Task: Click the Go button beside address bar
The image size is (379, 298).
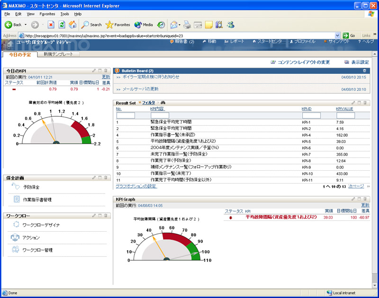Action: tap(349, 35)
